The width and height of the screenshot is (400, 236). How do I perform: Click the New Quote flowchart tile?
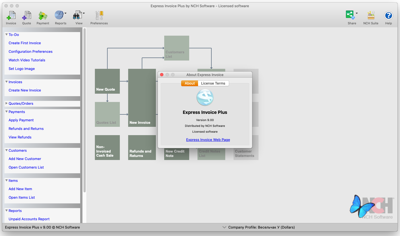[107, 81]
